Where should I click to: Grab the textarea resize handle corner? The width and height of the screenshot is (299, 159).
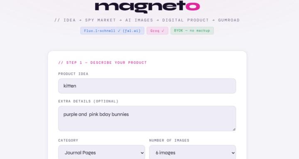[234, 129]
